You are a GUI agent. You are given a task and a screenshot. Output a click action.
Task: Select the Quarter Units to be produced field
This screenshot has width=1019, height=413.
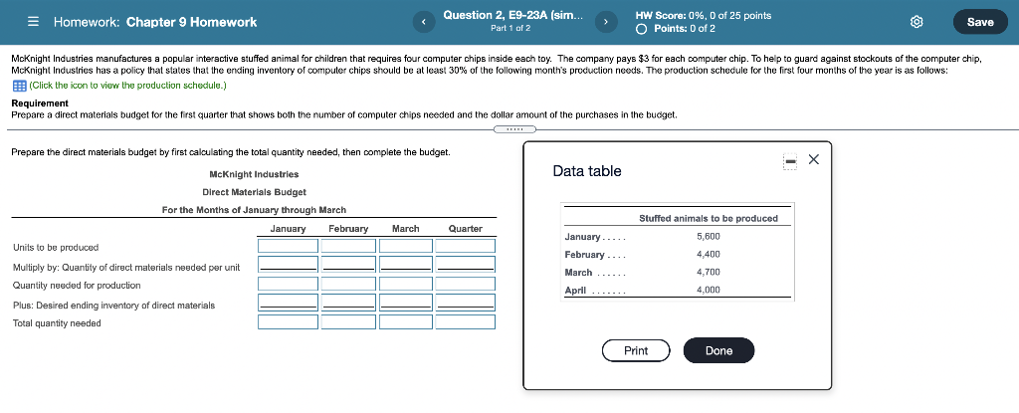click(466, 246)
